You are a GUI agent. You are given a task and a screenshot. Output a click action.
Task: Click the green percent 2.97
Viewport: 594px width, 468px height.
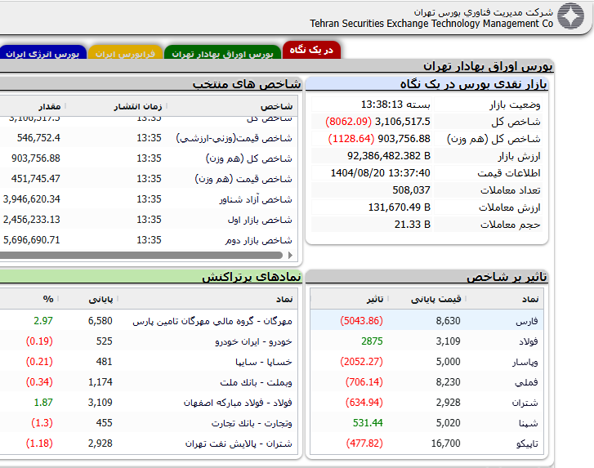tap(43, 321)
